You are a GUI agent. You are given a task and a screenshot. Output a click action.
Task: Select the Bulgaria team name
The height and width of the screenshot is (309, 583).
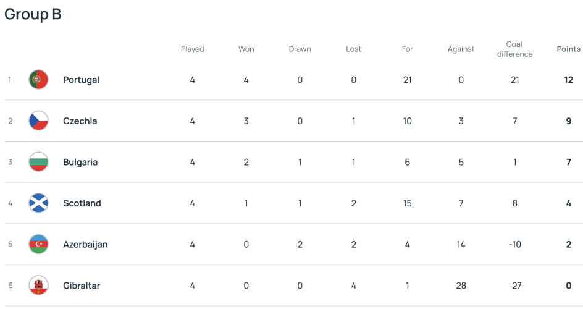[80, 162]
